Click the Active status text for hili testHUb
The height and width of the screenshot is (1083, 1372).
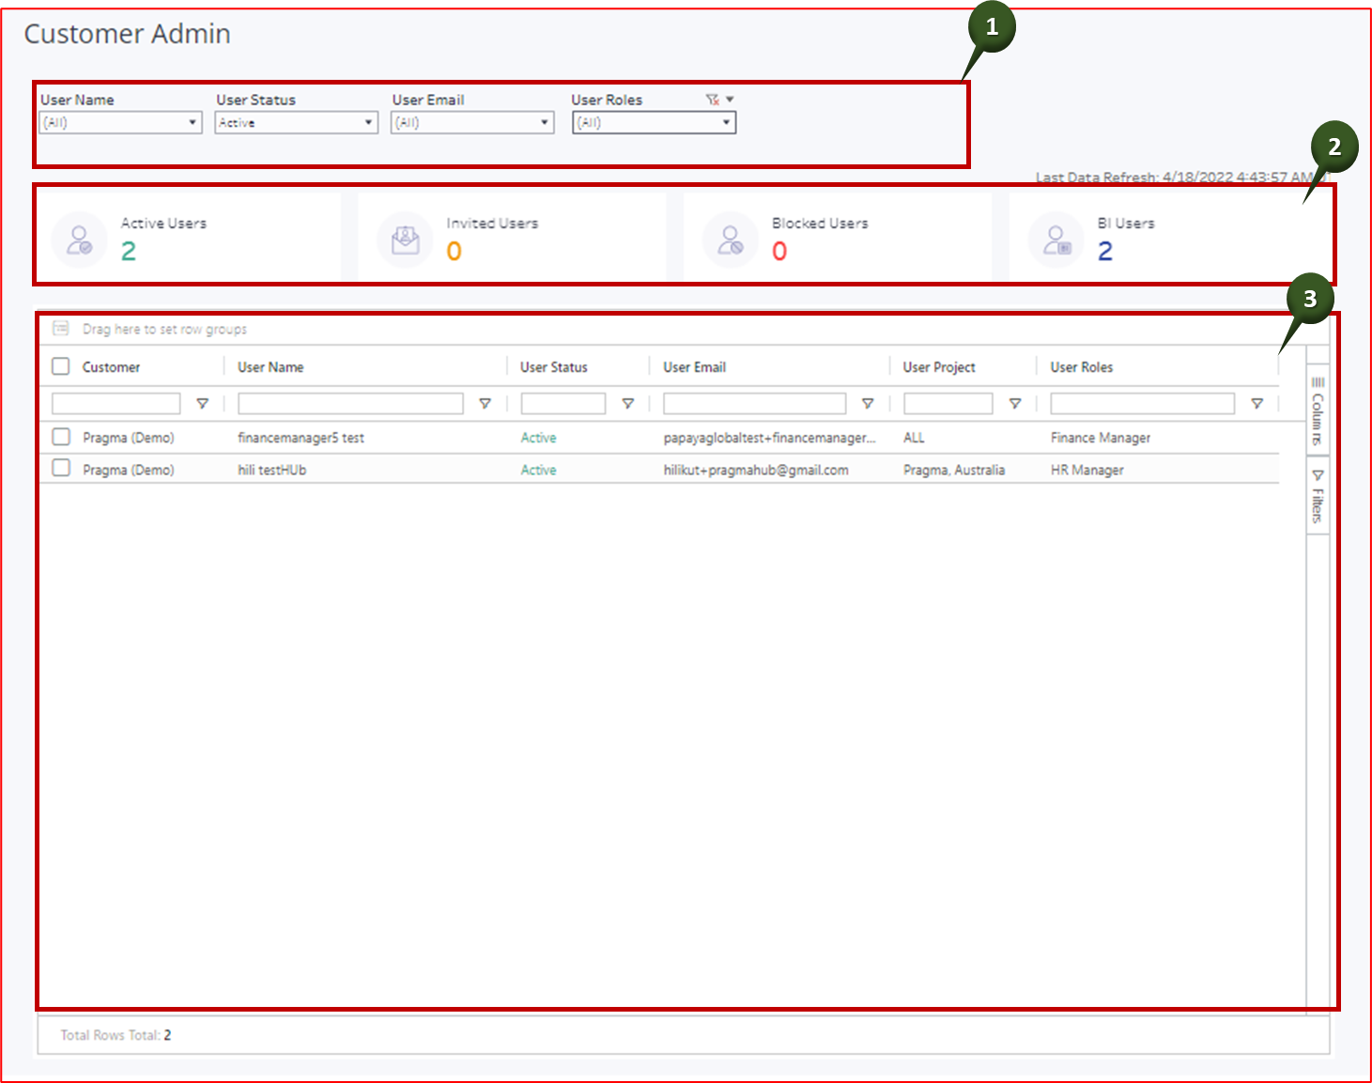point(537,470)
